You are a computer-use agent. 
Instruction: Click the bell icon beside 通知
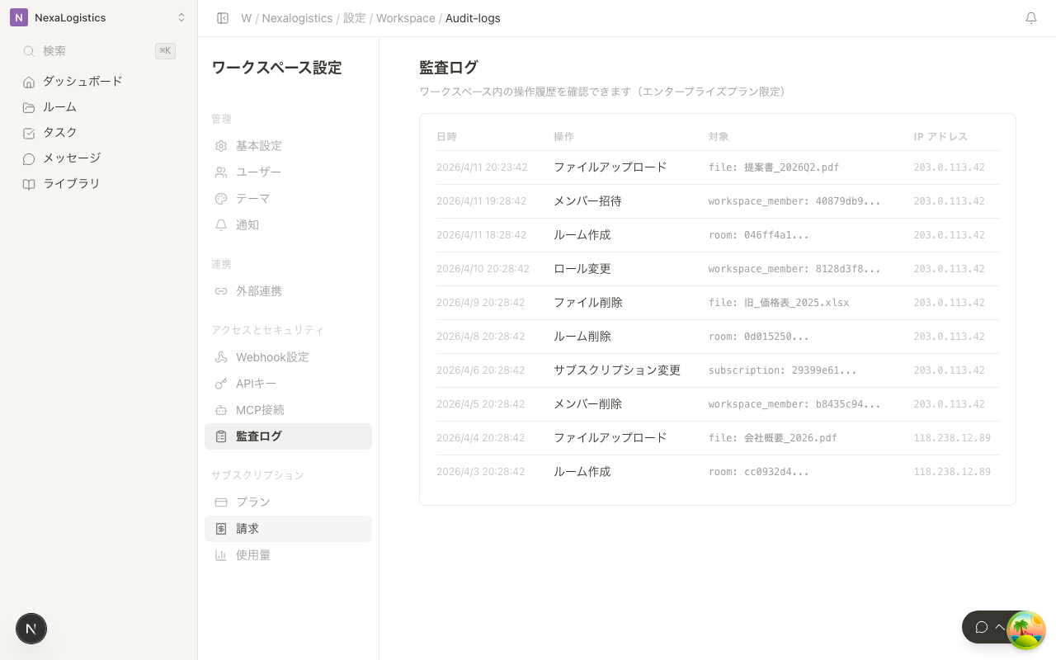tap(221, 225)
